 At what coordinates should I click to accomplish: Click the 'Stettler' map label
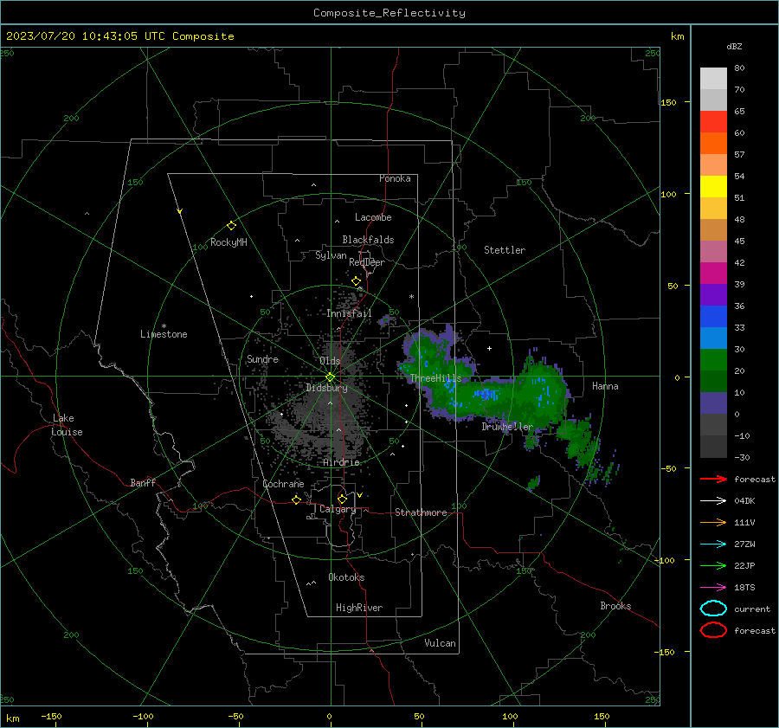505,250
